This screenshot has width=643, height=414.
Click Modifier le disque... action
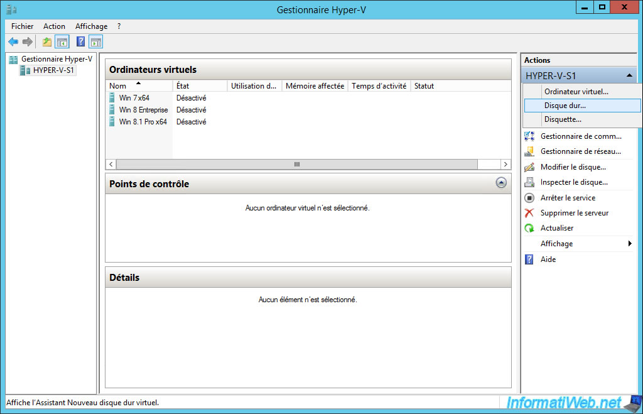coord(573,167)
